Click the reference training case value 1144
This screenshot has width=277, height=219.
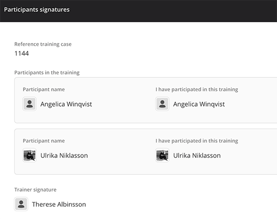(x=22, y=53)
